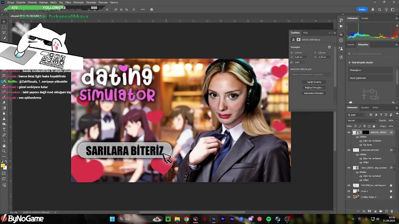Screen dimensions: 399x224
Task: Open the Dolgu percentage dropdown arrow
Action: 396,126
